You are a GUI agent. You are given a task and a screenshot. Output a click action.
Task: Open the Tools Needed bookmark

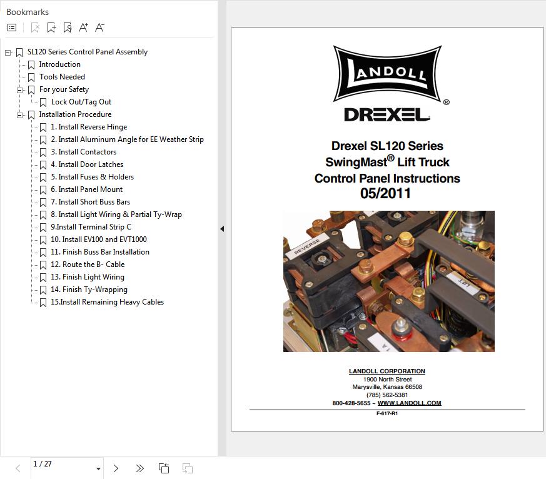tap(62, 77)
